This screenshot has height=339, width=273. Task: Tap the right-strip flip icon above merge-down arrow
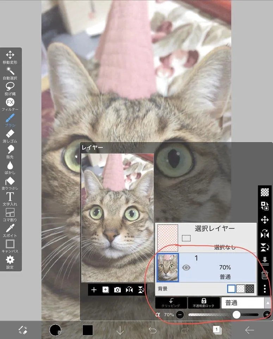(265, 247)
